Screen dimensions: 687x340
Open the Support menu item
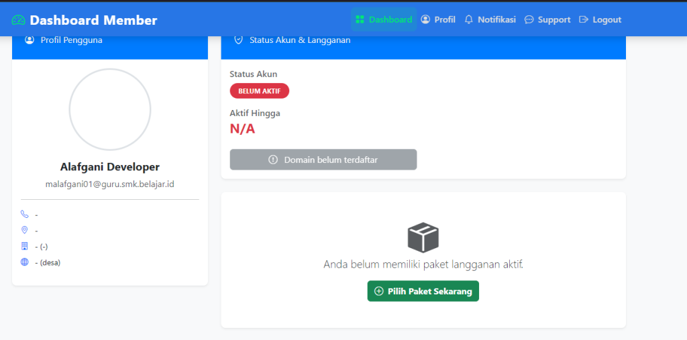547,19
